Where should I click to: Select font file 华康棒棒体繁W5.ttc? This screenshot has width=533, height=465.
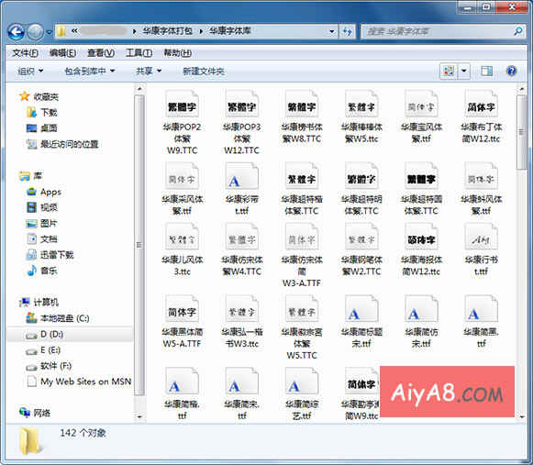[361, 116]
